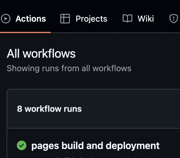Screen dimensions: 180x158
Task: Click the All workflows heading
Action: click(x=41, y=54)
